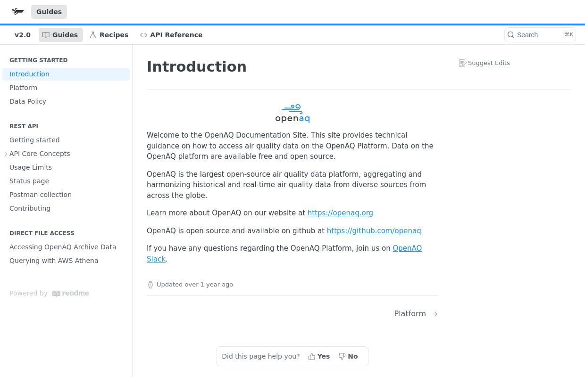Click the ReadMe logo in the sidebar footer
The width and height of the screenshot is (585, 377).
(70, 293)
